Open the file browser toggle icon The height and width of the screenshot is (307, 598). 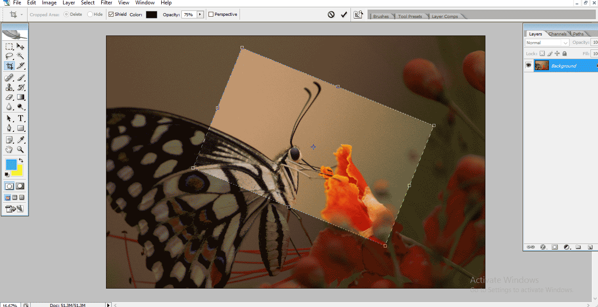click(x=358, y=14)
